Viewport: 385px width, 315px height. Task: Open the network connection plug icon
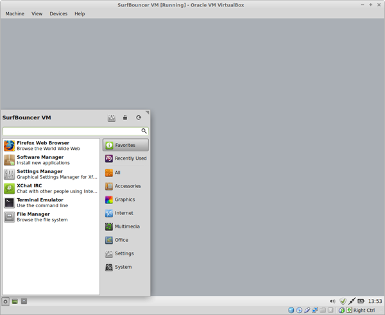[352, 301]
